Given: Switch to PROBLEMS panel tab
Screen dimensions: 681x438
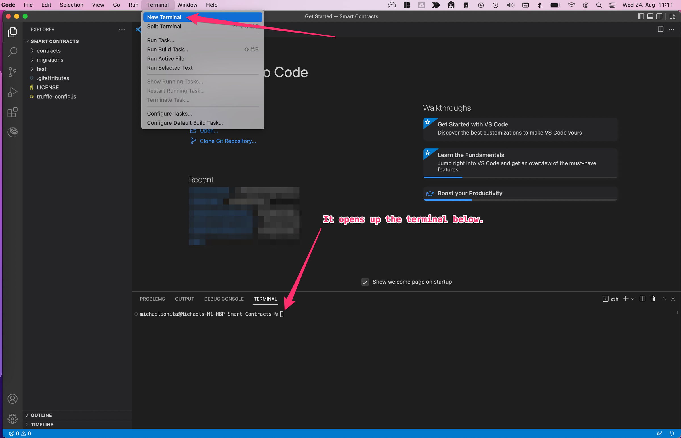Looking at the screenshot, I should (152, 299).
